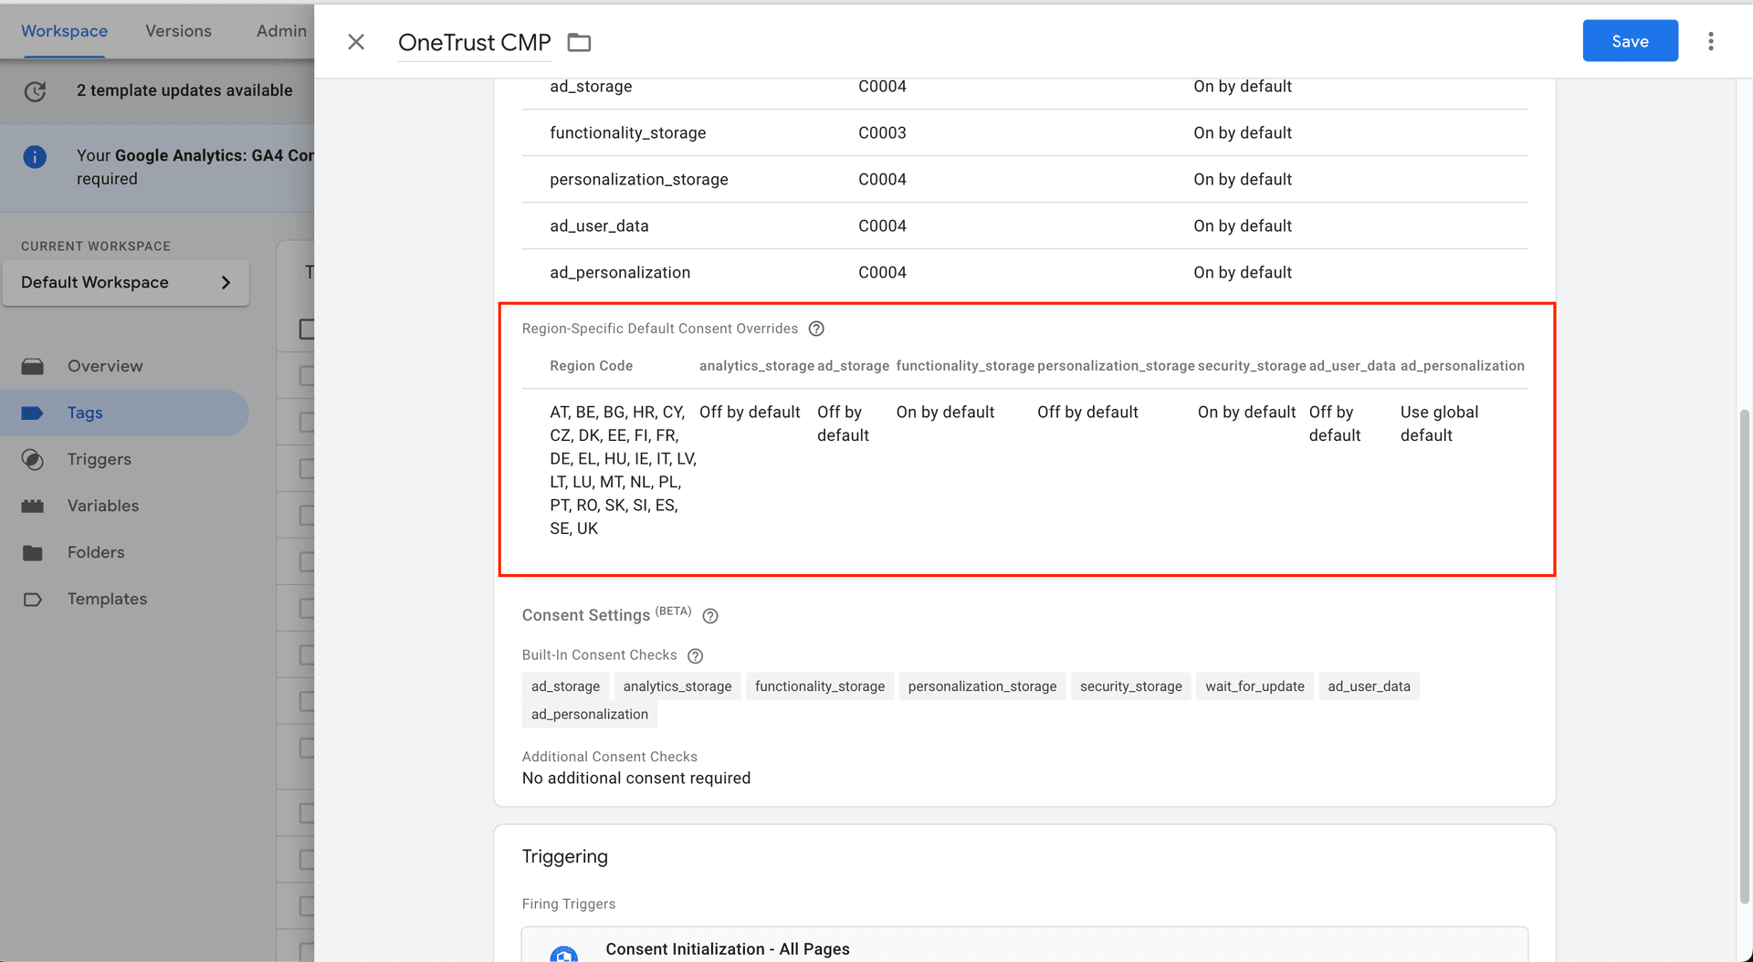
Task: Select the Consent Initialization - All Pages trigger
Action: tap(728, 948)
